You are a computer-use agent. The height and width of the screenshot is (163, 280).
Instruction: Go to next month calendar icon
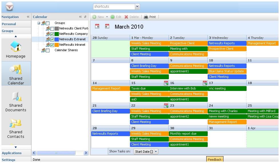click(x=107, y=26)
